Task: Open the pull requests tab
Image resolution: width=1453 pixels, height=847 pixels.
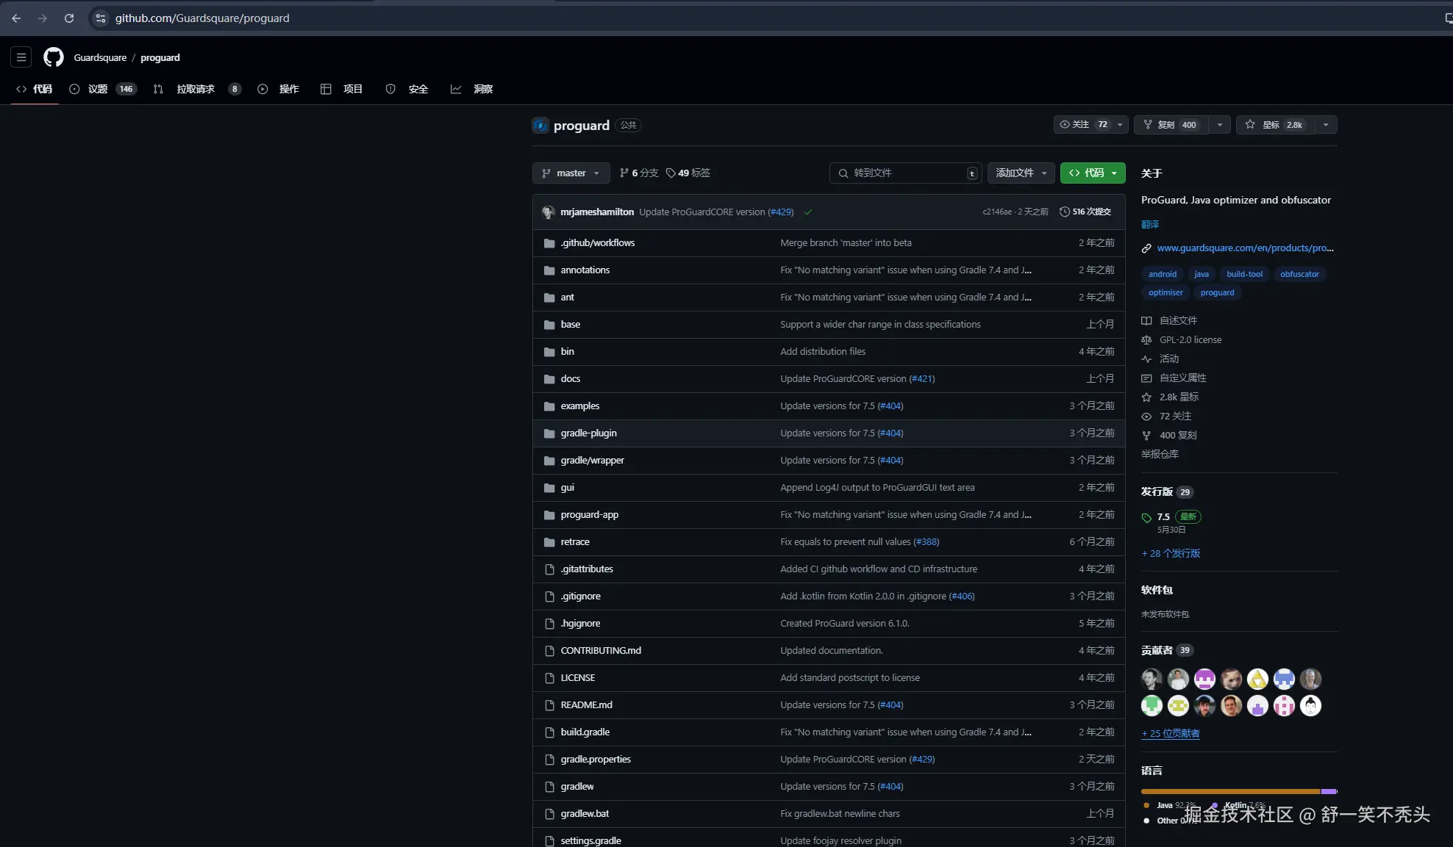Action: (196, 89)
